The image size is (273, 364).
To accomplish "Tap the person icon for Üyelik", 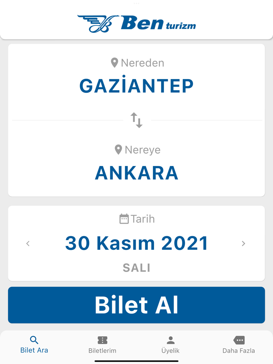I will 170,339.
